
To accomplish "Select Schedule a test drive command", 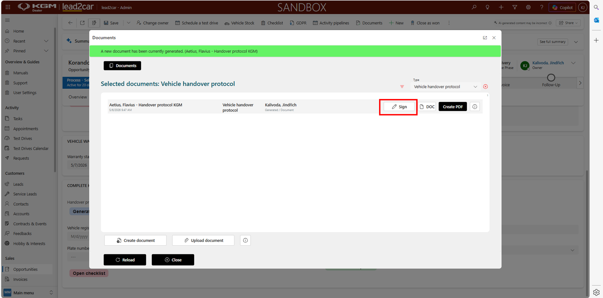I will pyautogui.click(x=197, y=23).
